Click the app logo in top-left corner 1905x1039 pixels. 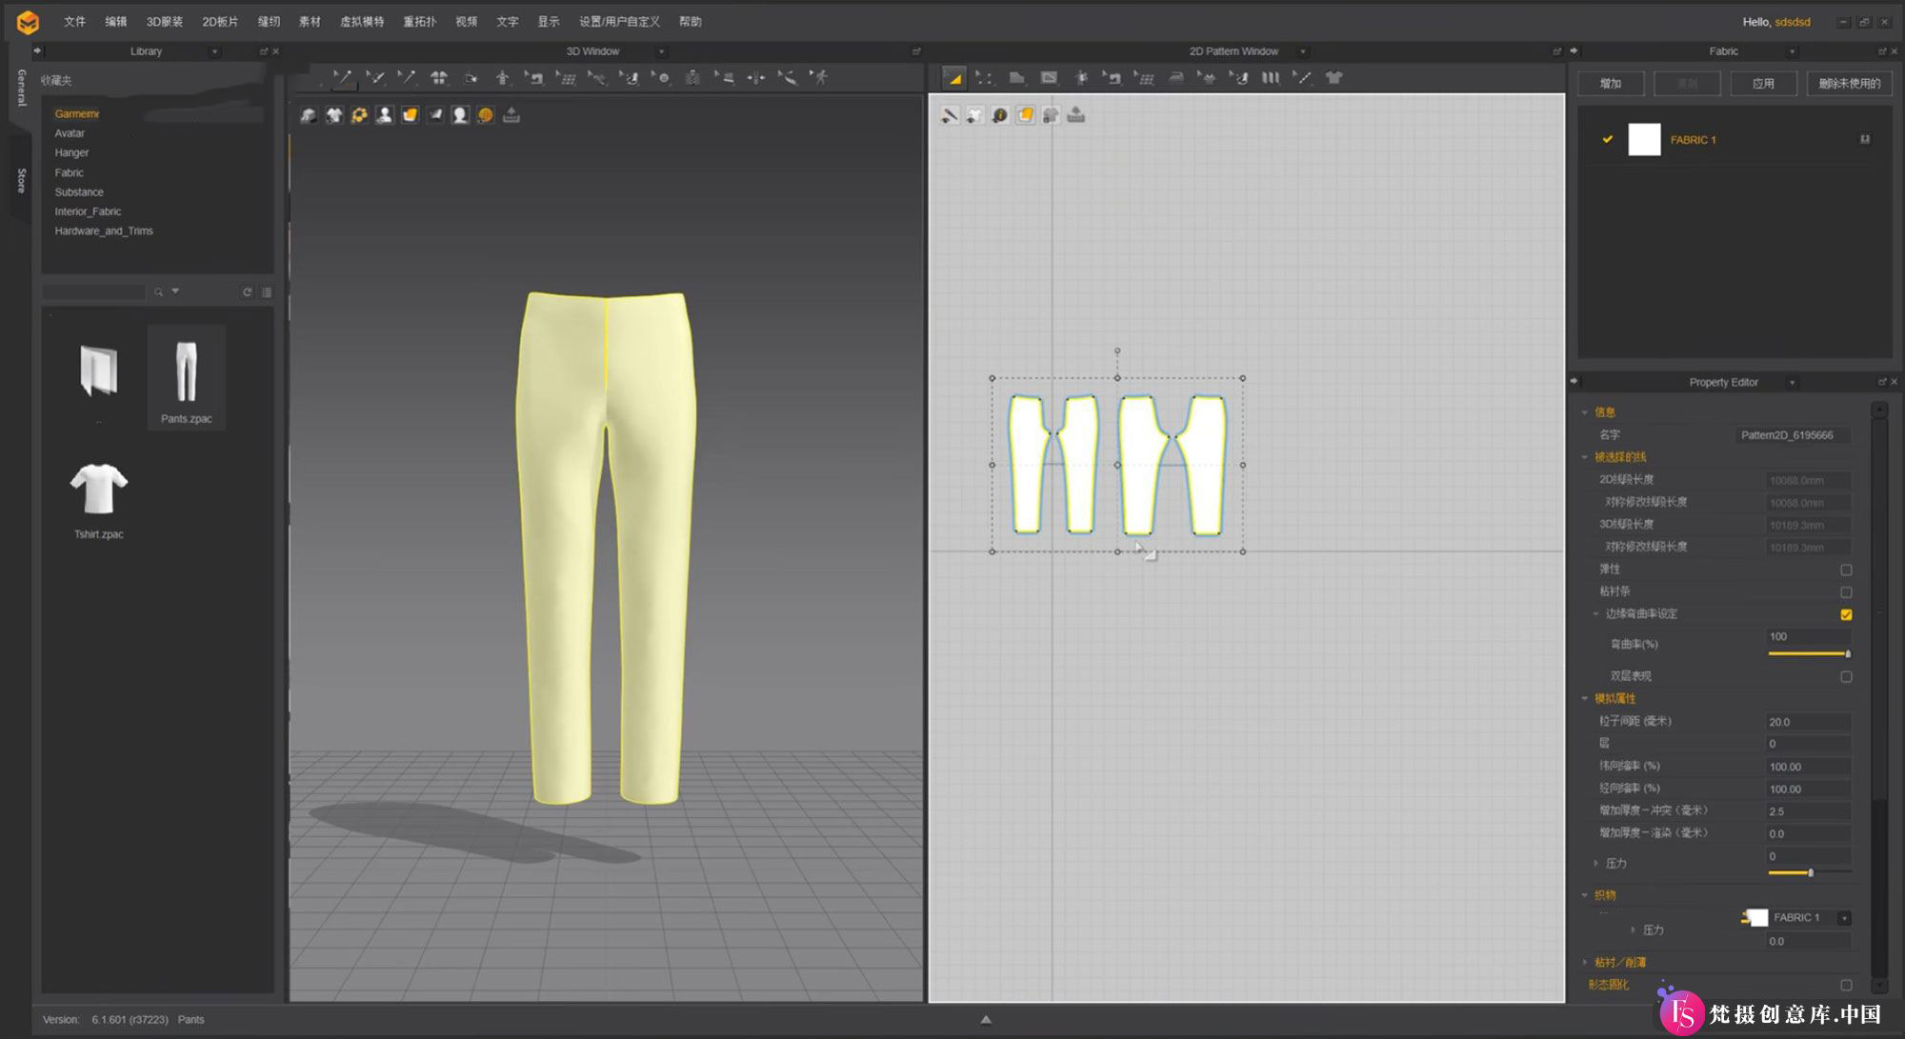[x=28, y=21]
